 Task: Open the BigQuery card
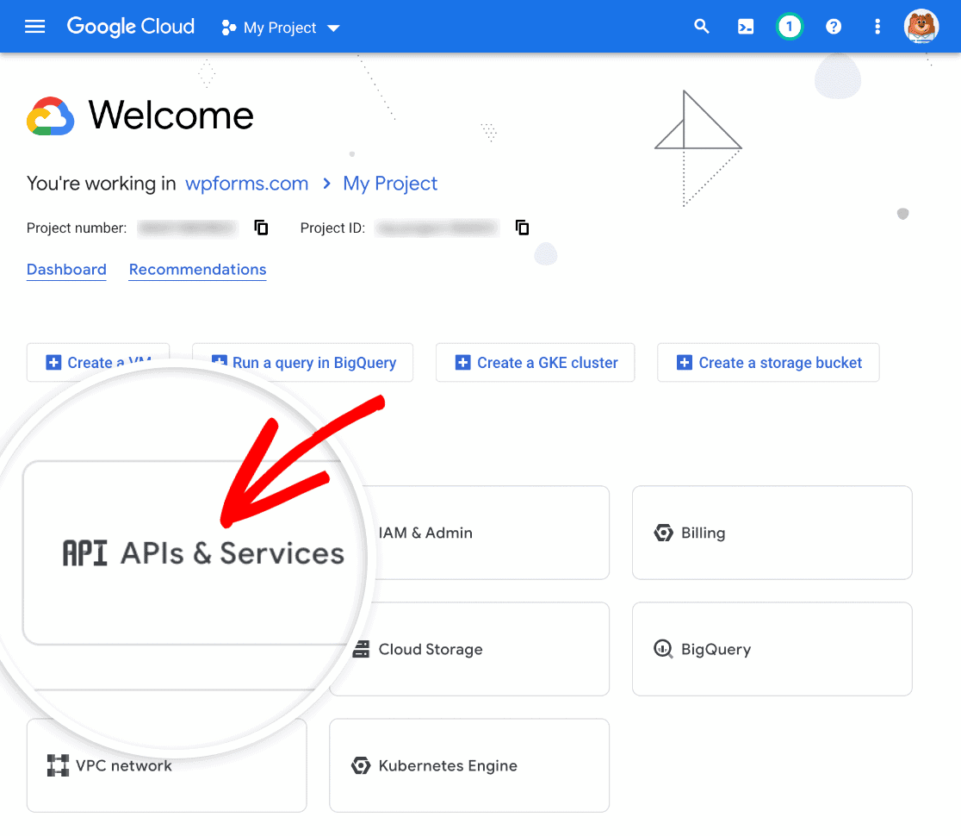point(772,649)
